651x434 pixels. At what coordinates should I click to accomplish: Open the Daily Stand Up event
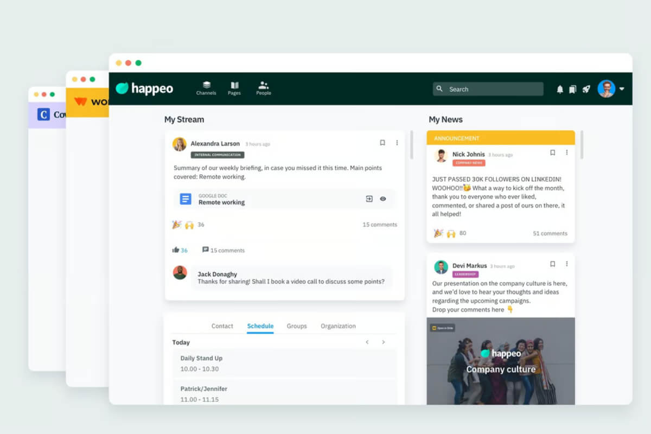285,363
